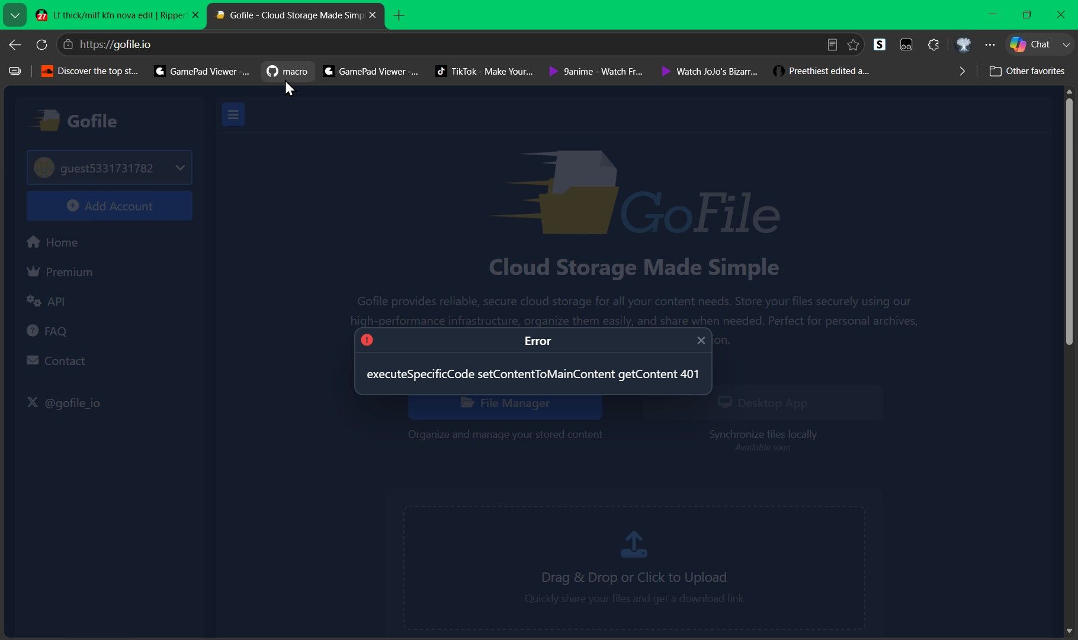Open the macro GitHub bookmark
The width and height of the screenshot is (1078, 640).
[287, 71]
